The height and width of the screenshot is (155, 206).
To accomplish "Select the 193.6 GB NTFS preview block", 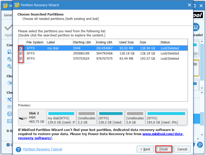I will tap(166, 118).
